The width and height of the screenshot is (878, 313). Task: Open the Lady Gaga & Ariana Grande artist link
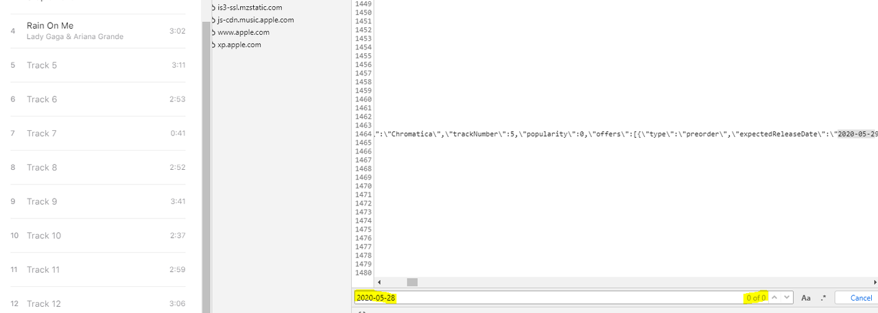tap(75, 36)
